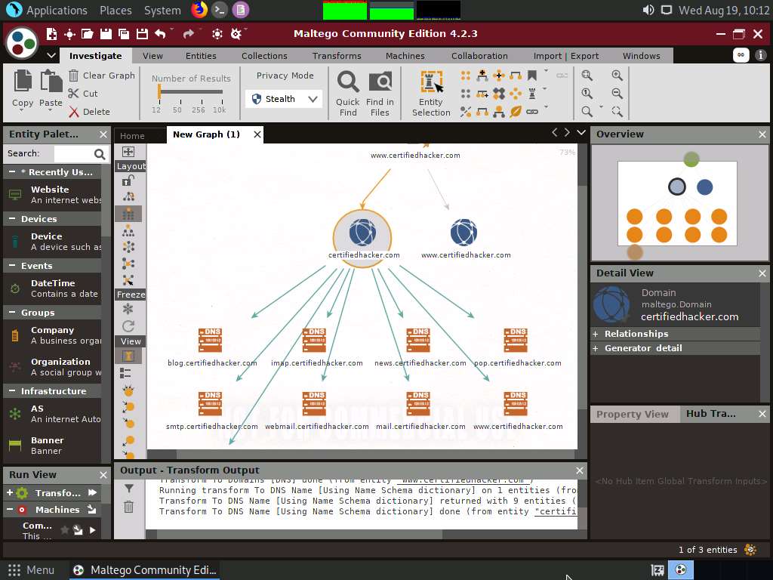Click the filter funnel icon in Output panel

[128, 489]
